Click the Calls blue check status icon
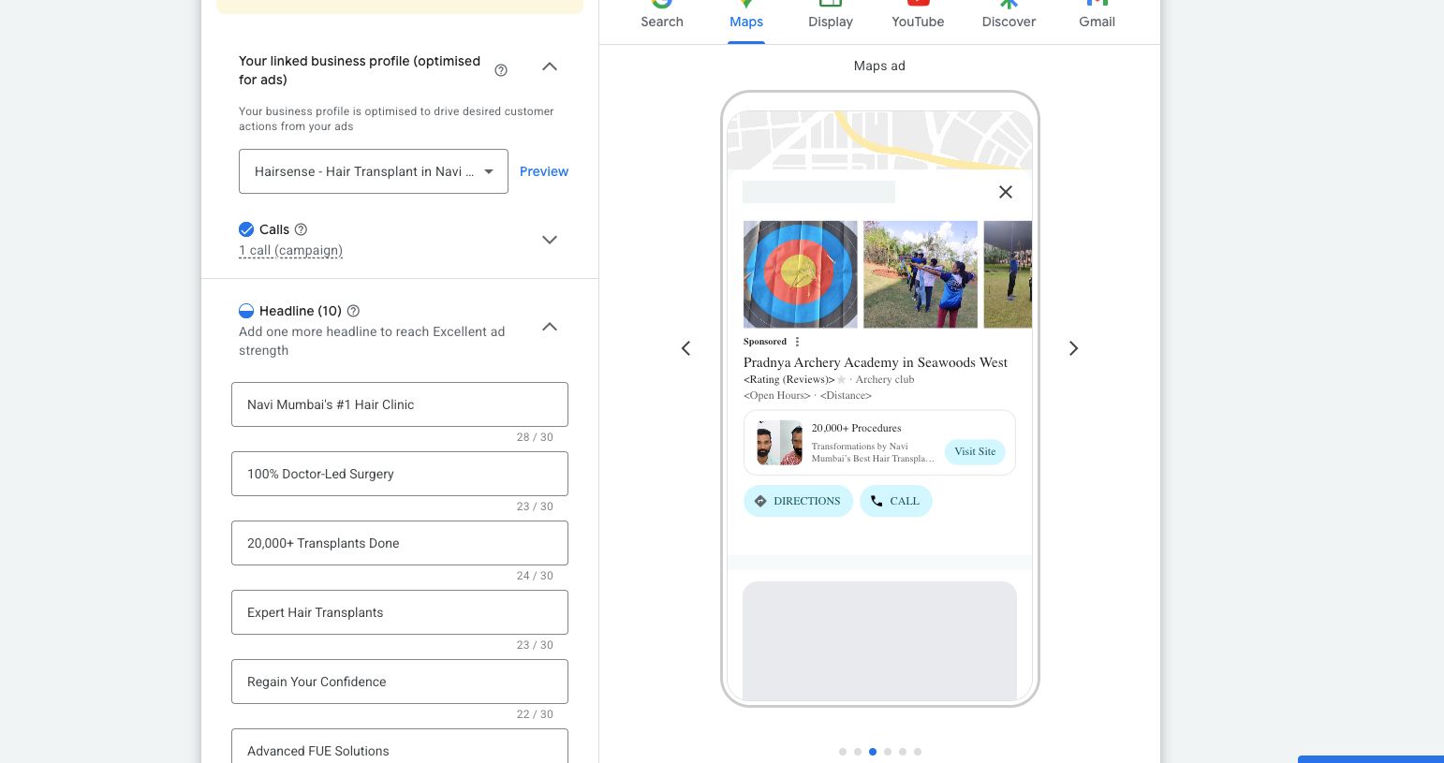 (246, 229)
